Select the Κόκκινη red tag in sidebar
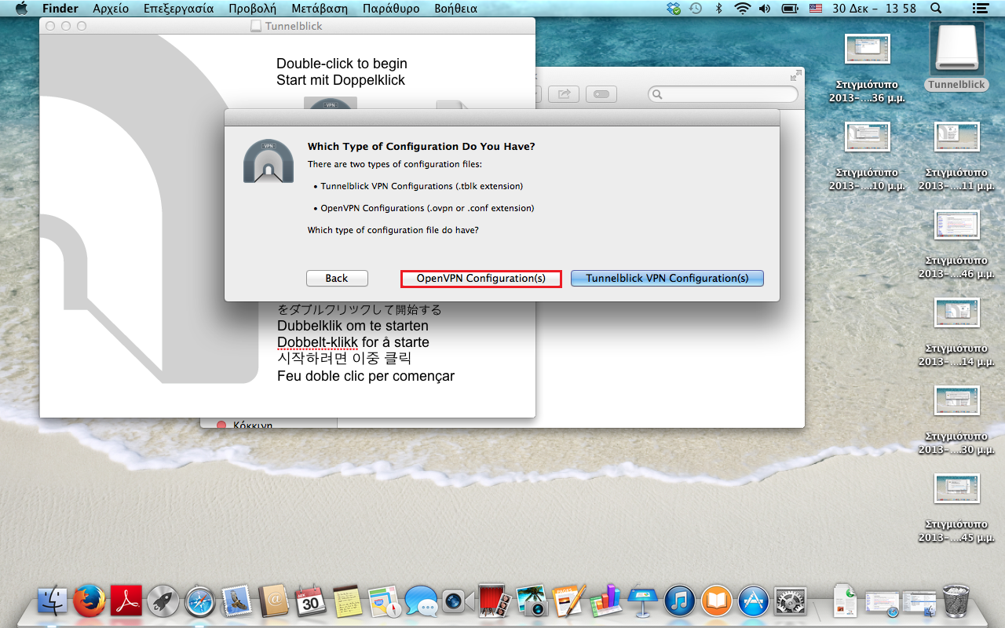The width and height of the screenshot is (1005, 628). click(244, 425)
